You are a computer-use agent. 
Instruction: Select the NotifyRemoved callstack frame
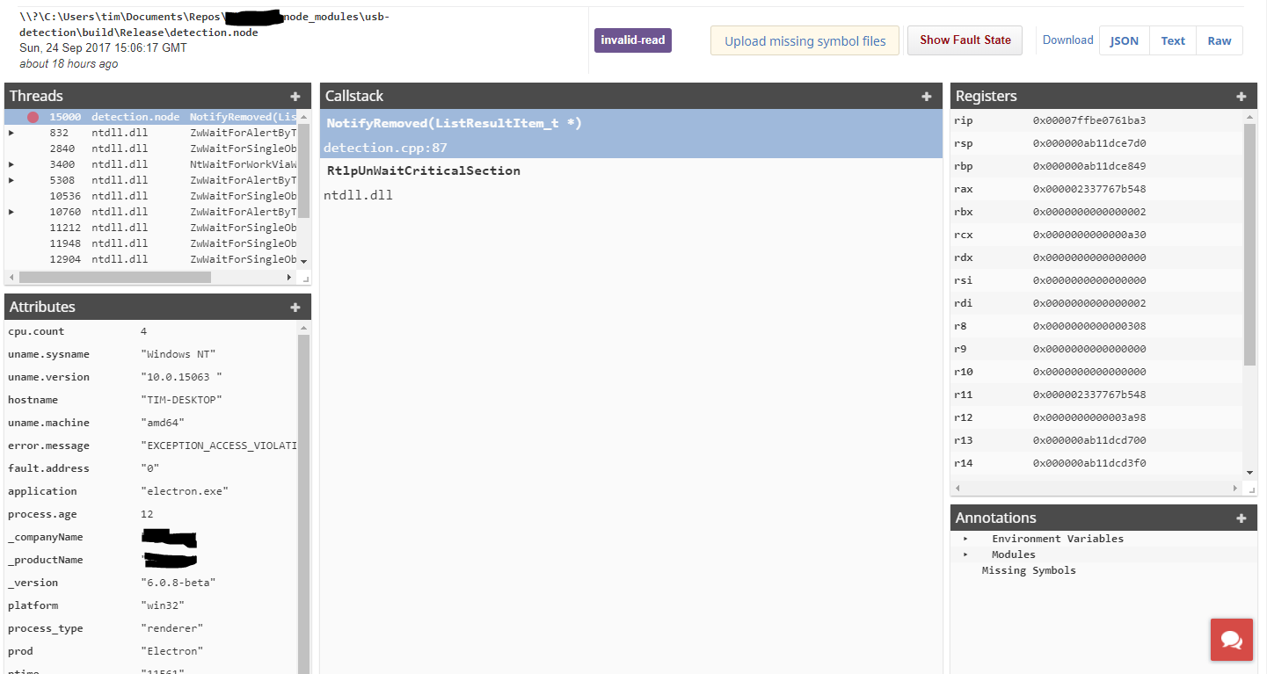point(631,134)
